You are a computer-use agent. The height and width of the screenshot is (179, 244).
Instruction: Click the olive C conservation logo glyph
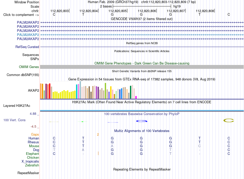pyautogui.click(x=229, y=120)
